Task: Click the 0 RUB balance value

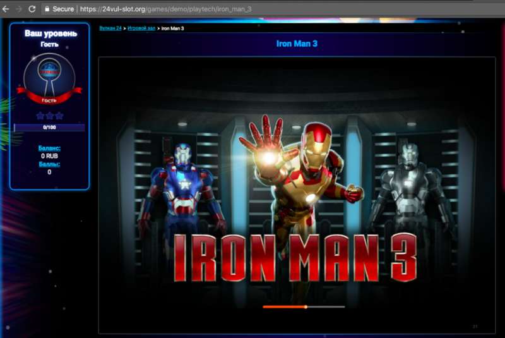Action: click(49, 156)
